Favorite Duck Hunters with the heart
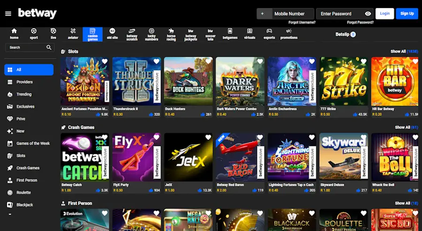 208,62
